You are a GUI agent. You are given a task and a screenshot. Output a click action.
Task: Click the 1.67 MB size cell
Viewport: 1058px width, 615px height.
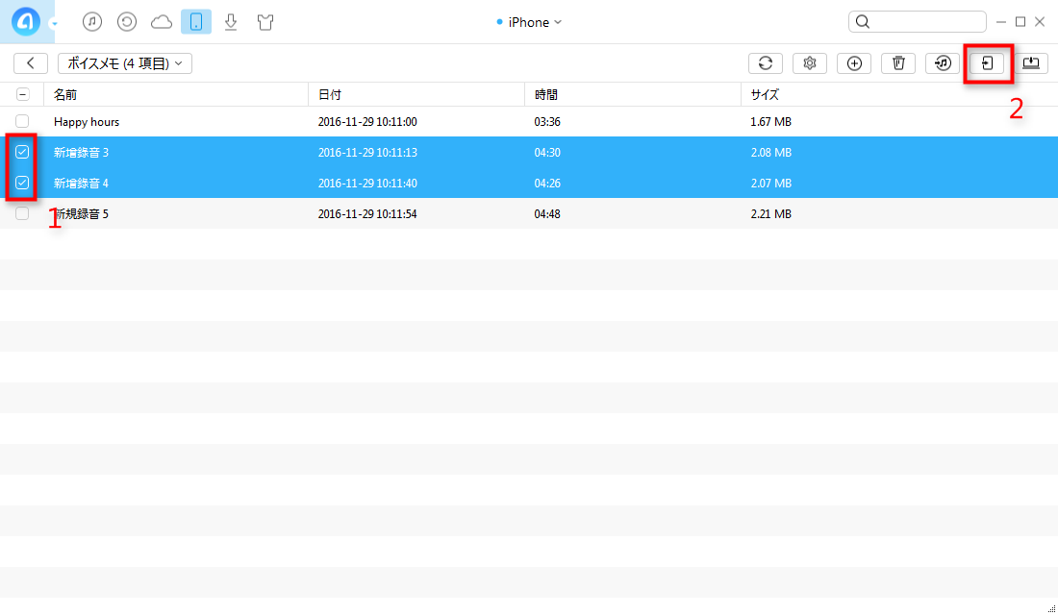coord(770,122)
